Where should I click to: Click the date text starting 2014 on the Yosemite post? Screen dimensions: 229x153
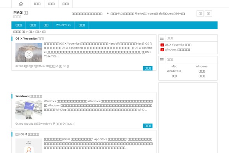(27, 66)
